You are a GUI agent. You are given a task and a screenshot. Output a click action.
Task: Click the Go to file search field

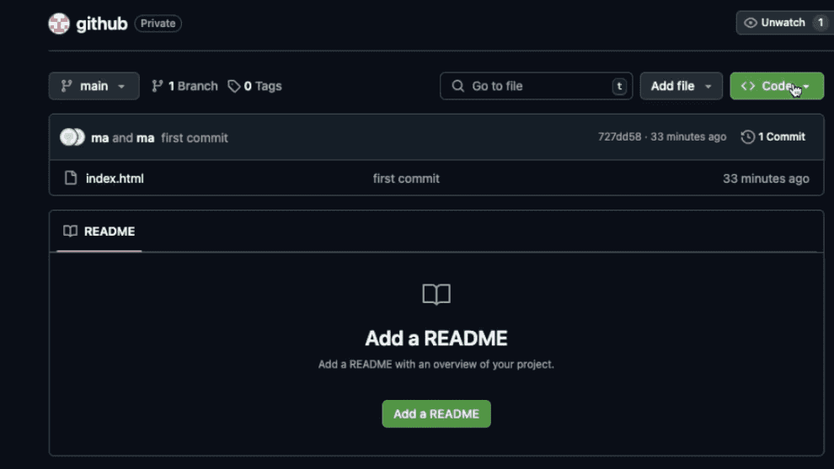[x=536, y=86]
